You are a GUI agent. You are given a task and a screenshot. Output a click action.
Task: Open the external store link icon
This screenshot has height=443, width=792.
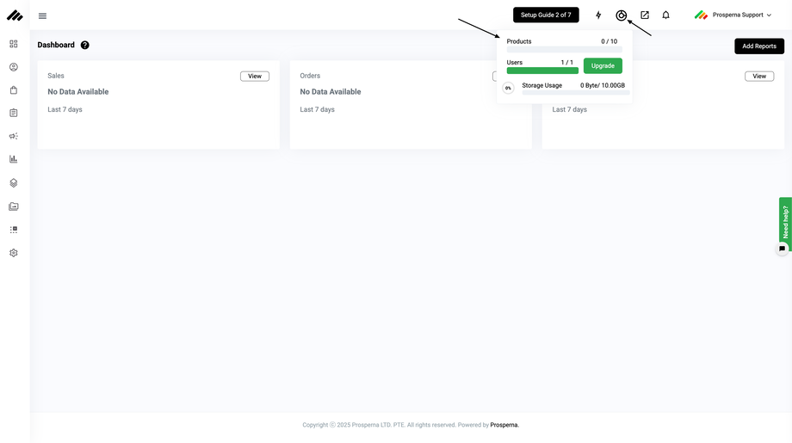pyautogui.click(x=645, y=15)
